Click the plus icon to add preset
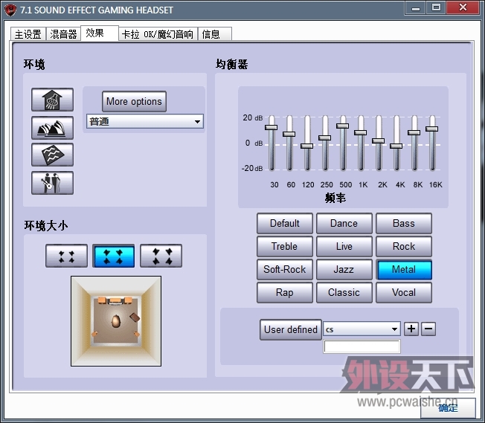485x423 pixels. [411, 329]
